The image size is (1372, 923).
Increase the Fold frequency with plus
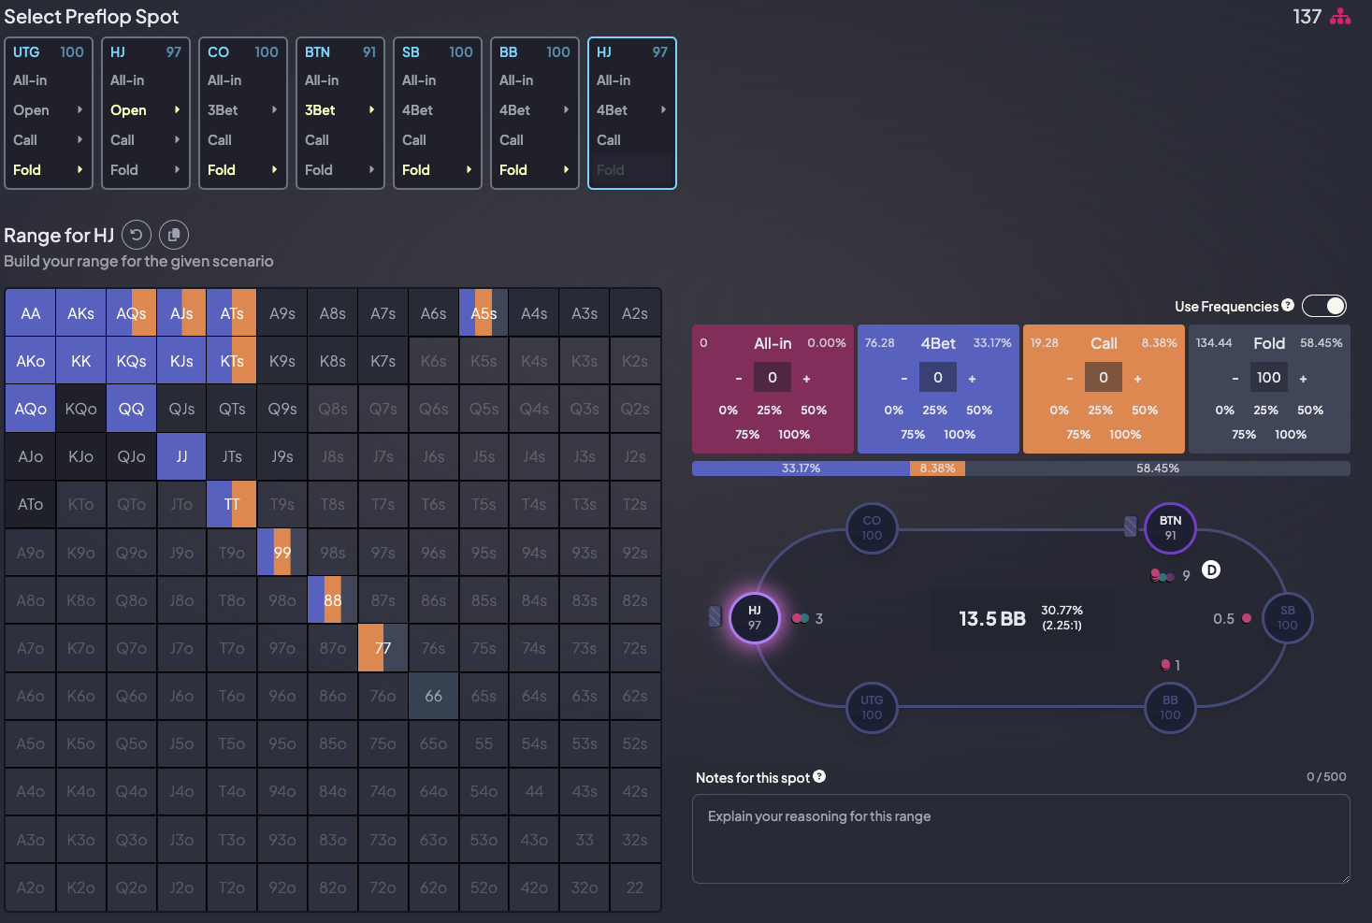tap(1303, 378)
